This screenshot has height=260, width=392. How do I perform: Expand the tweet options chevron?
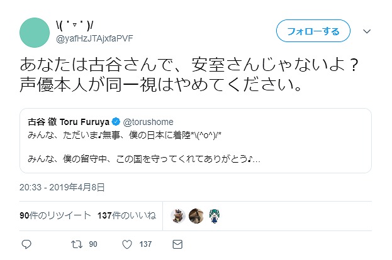pos(369,31)
